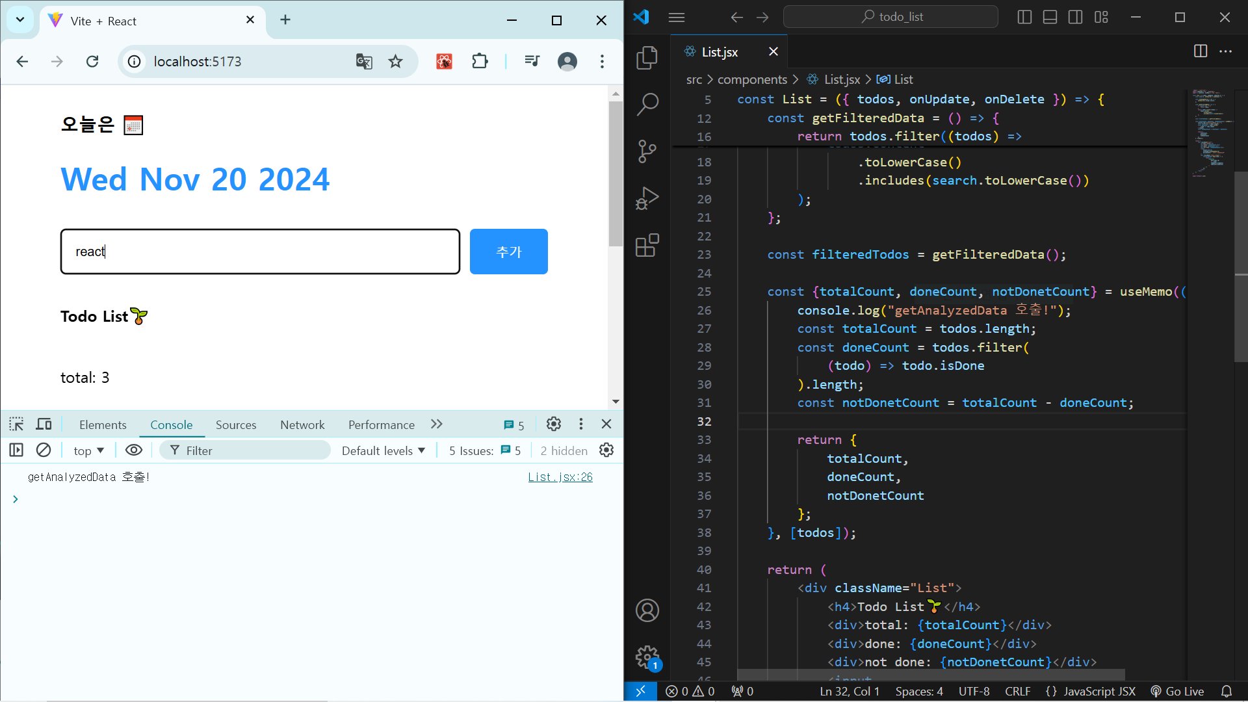Click the blue 추가 button

pyautogui.click(x=508, y=252)
